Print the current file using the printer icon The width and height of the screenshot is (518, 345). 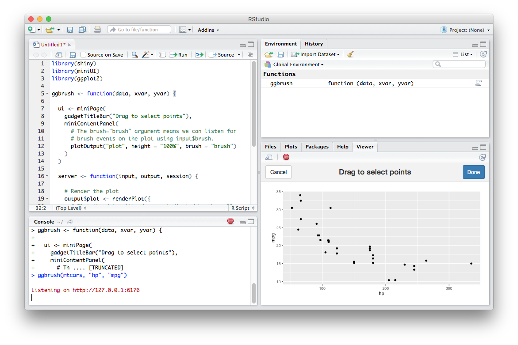tap(97, 29)
